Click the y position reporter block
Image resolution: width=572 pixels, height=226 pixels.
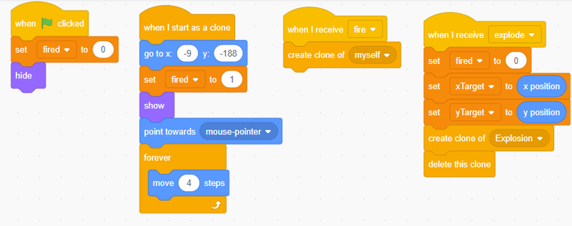541,112
